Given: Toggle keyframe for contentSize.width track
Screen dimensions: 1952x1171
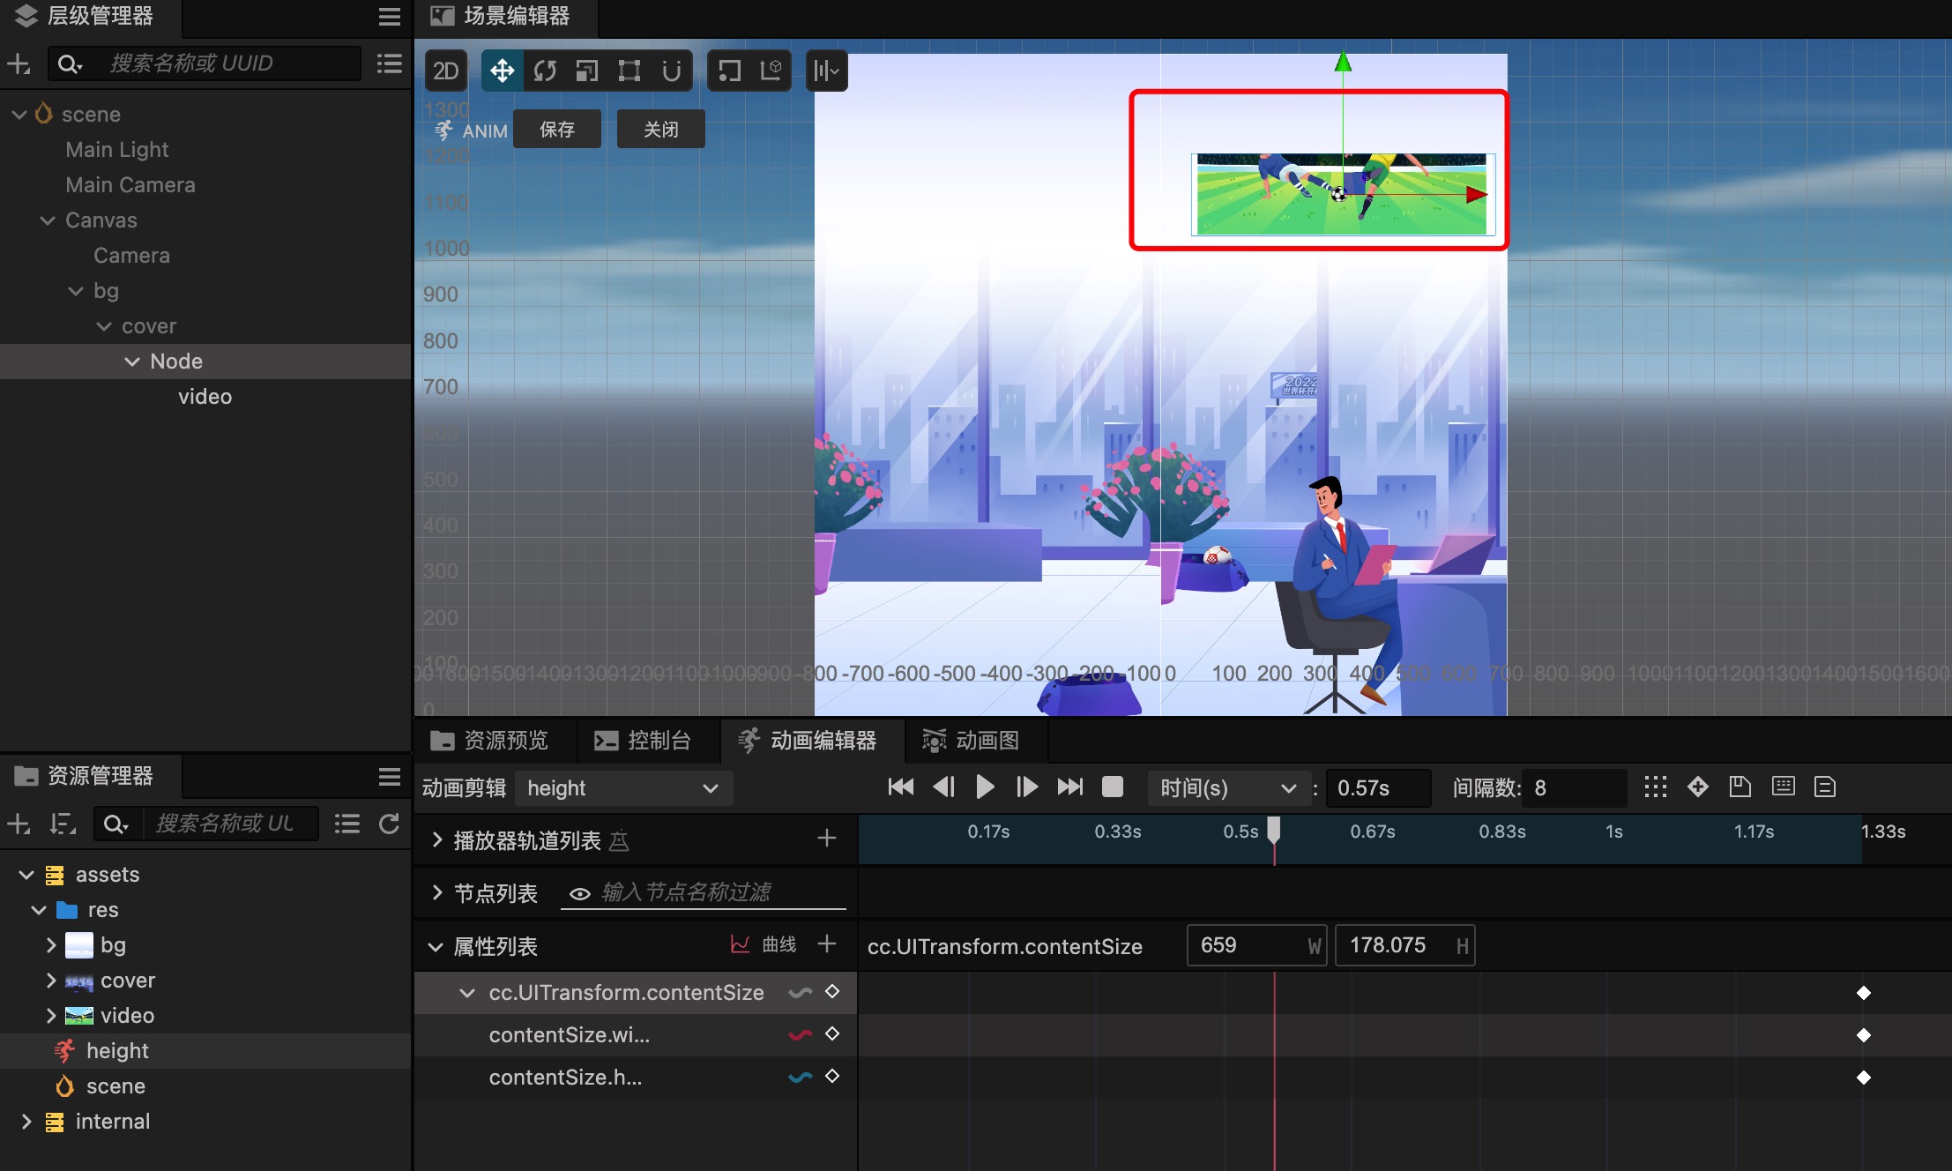Looking at the screenshot, I should (831, 1033).
